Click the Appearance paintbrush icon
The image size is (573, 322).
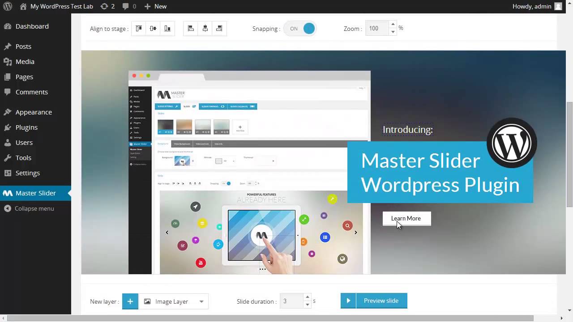click(8, 112)
